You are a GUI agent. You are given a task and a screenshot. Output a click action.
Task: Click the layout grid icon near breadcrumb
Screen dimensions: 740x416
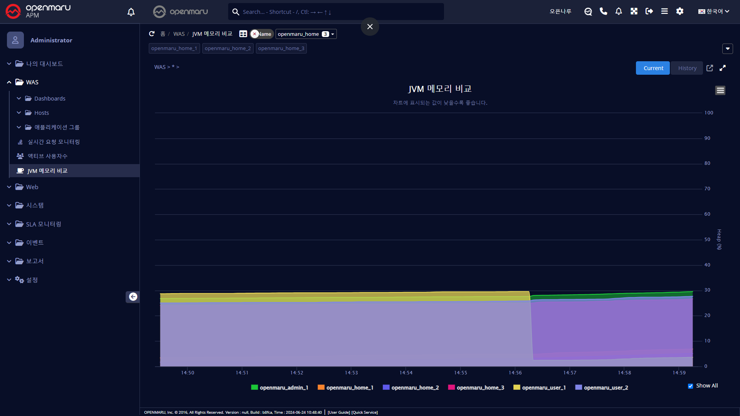coord(243,34)
